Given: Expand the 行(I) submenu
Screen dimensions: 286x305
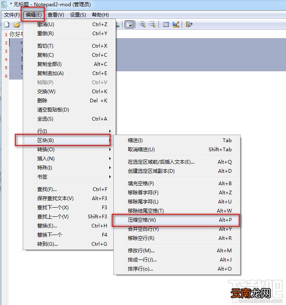Looking at the screenshot, I should (69, 131).
